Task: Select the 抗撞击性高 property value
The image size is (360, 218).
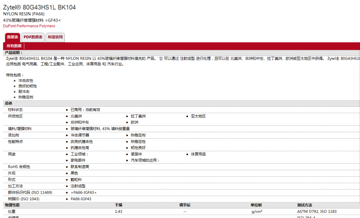Action: pyautogui.click(x=80, y=148)
